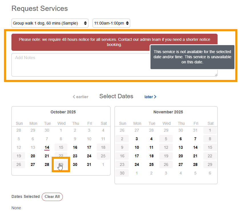Select October 31 on the calendar

[x=89, y=164]
